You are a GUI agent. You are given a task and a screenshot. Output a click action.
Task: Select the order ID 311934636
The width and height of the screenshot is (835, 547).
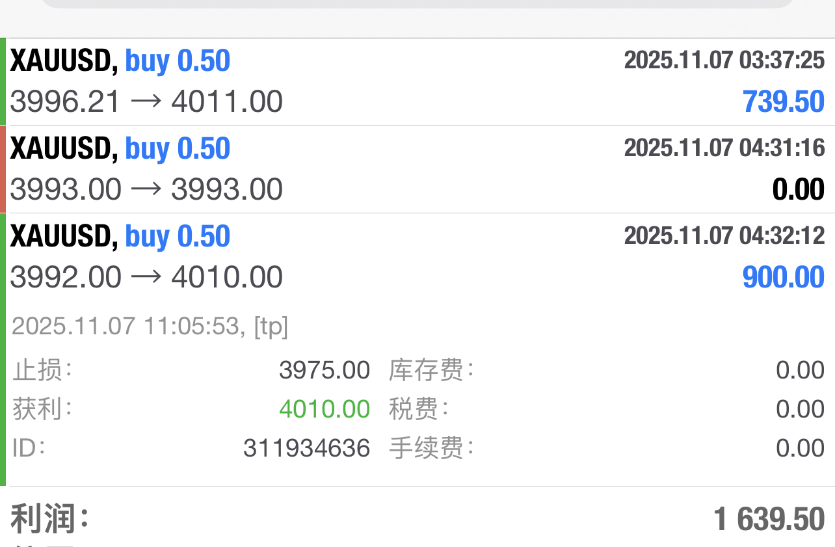pos(306,448)
